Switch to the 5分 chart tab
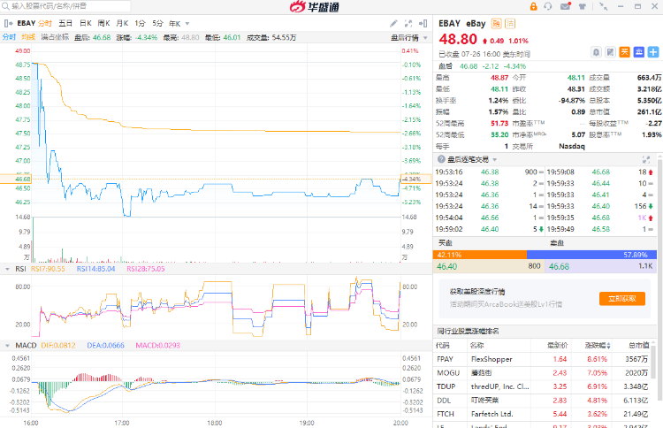The width and height of the screenshot is (663, 428). pos(157,23)
